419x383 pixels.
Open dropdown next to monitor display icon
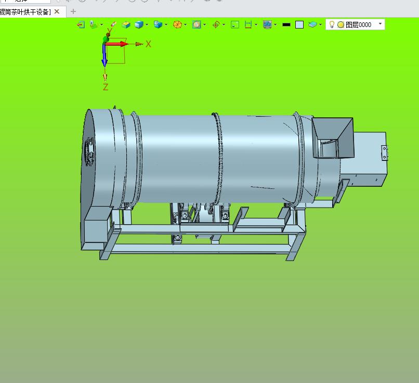coord(275,25)
